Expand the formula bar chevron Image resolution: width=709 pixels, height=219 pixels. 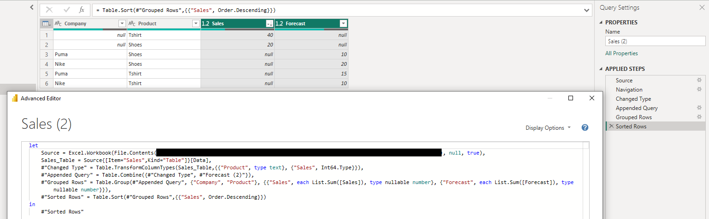[x=587, y=10]
